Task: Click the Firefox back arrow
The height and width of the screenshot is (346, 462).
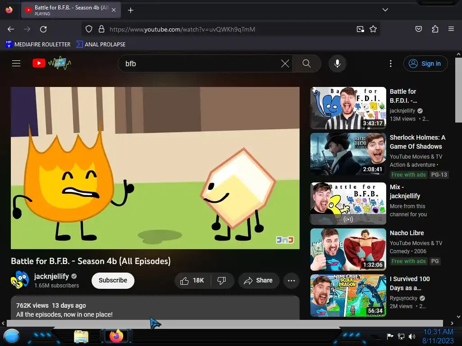Action: click(x=11, y=29)
